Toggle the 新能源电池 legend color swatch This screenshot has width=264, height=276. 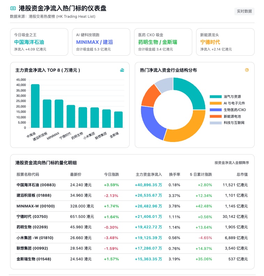216,116
